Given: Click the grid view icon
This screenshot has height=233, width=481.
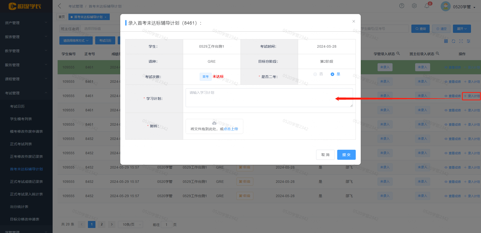Looking at the screenshot, I should click(x=446, y=41).
